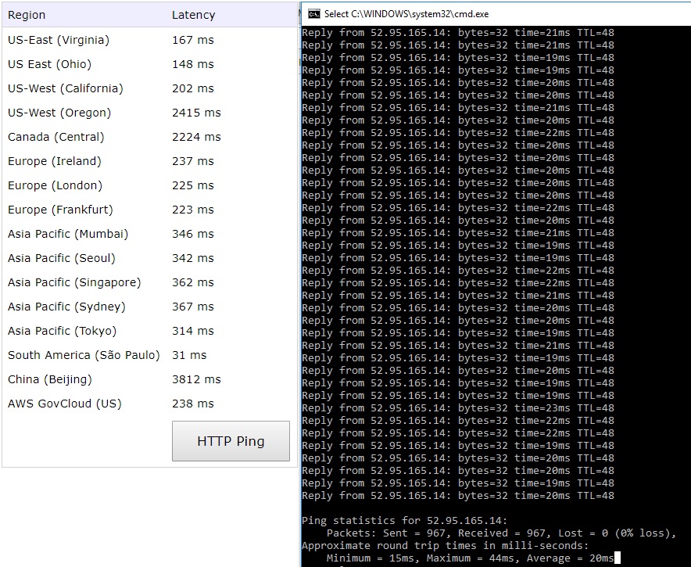The image size is (691, 567).
Task: Select the Asia Pacific (Mumbai) row
Action: pos(68,234)
